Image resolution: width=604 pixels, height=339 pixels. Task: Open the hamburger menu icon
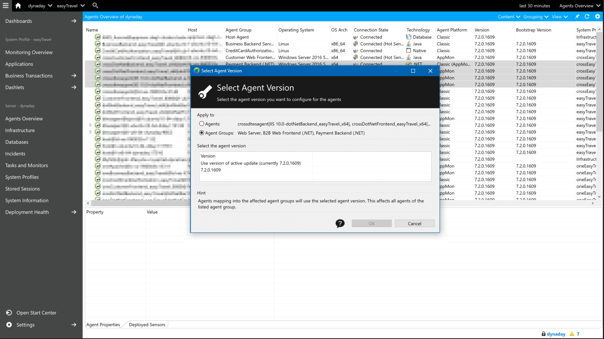[5, 6]
